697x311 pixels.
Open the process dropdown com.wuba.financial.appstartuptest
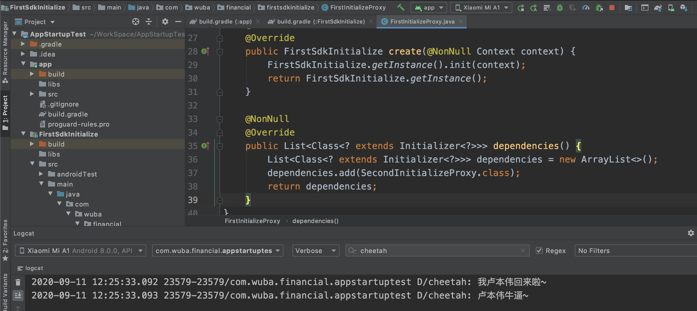218,250
